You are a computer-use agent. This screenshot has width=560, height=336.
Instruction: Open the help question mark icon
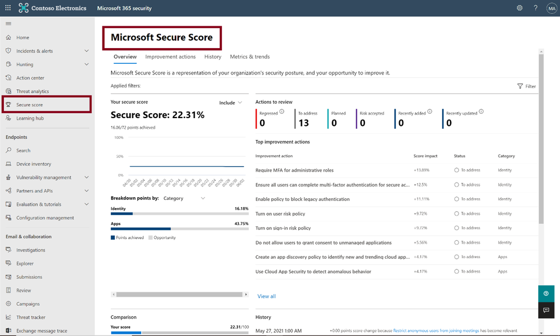pos(535,8)
